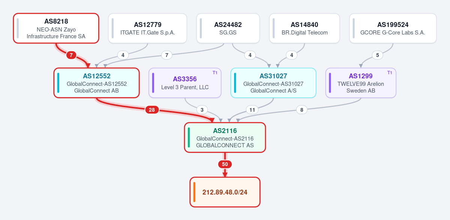Image resolution: width=450 pixels, height=220 pixels.
Task: Open the AS14840 BR.Digital Telecom node
Action: [304, 28]
